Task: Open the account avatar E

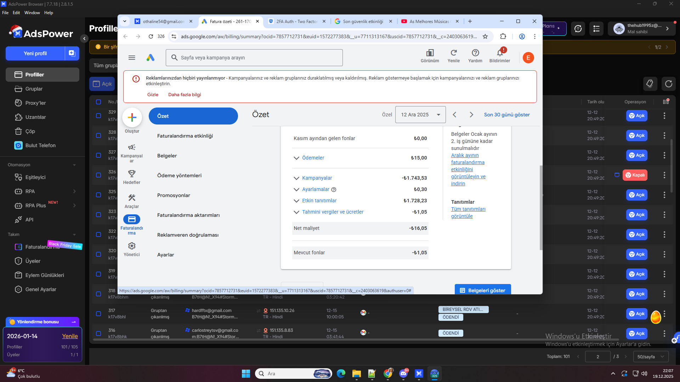Action: tap(528, 58)
